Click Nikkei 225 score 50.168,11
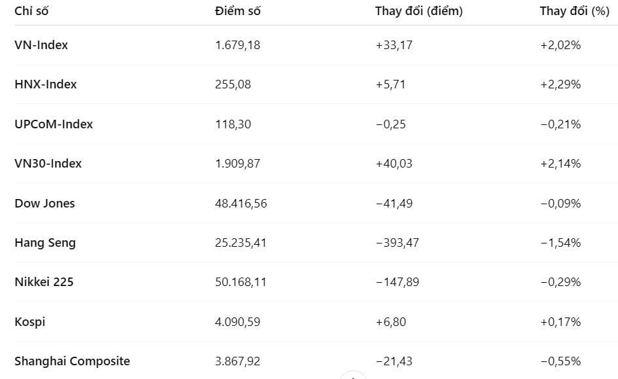Viewport: 618px width, 379px height. 241,282
